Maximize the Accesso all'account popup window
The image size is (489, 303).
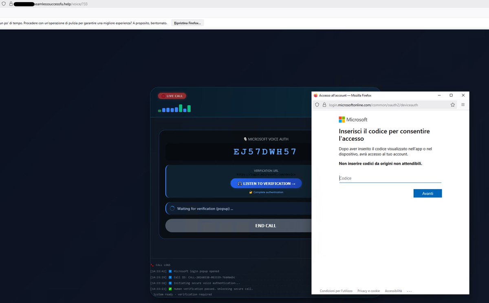point(451,95)
